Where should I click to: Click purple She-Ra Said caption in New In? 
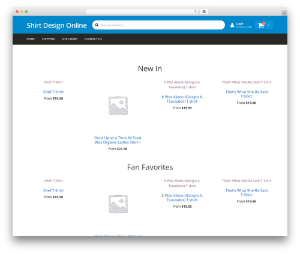point(247,82)
